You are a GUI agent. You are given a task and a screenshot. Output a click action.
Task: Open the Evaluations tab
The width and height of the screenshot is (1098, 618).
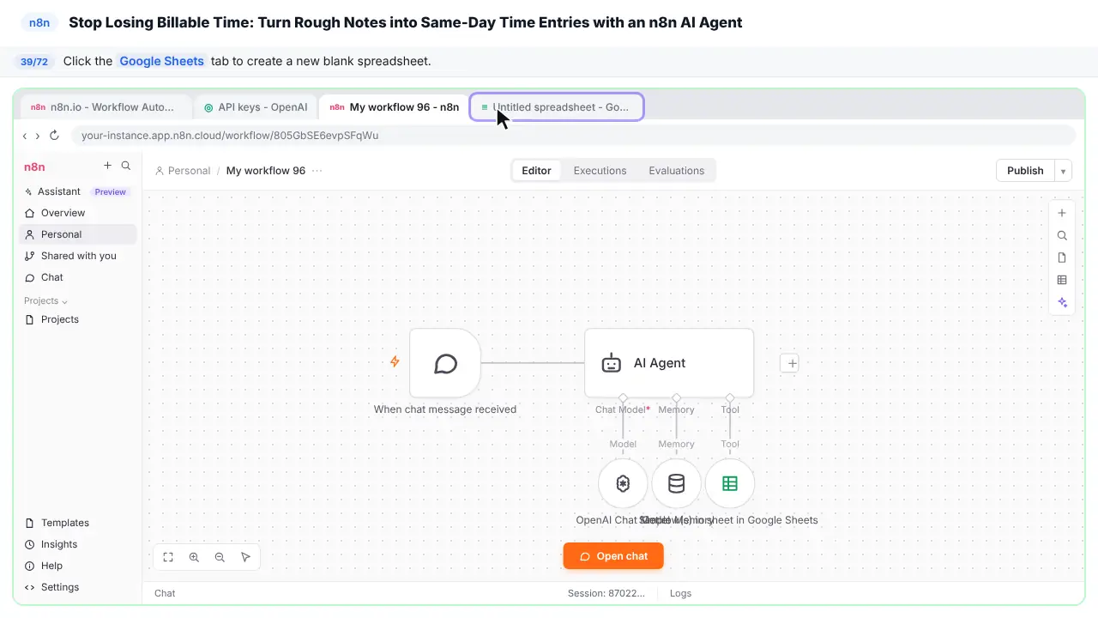point(677,171)
